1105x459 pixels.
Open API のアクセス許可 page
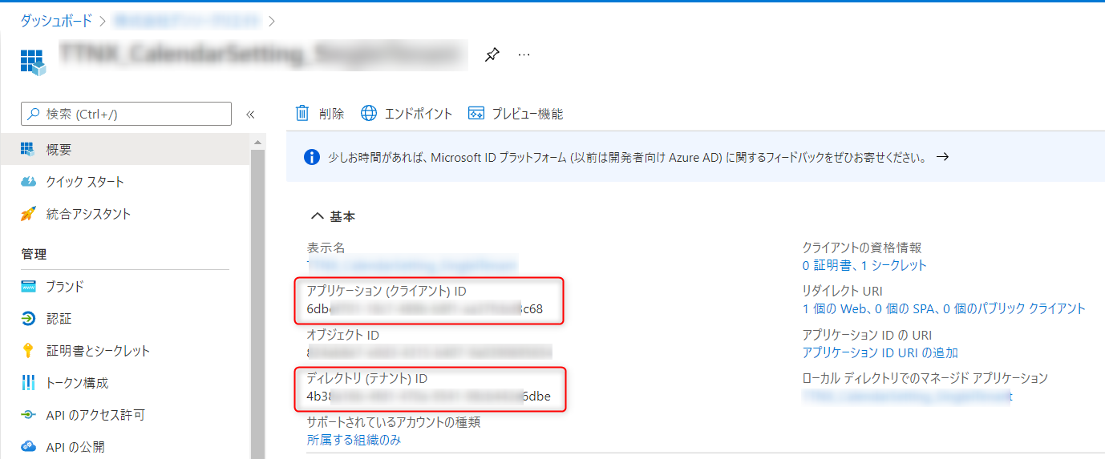(x=95, y=415)
